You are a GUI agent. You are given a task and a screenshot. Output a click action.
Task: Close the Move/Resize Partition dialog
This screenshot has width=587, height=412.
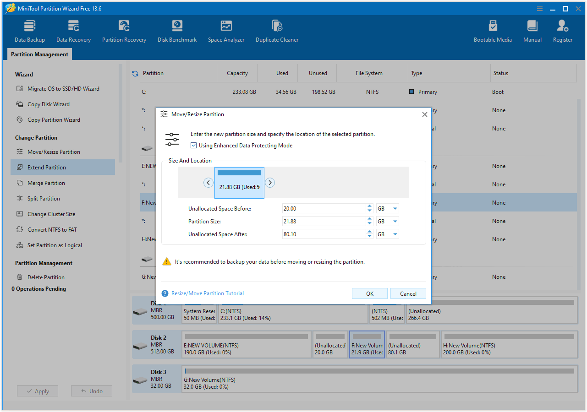coord(424,114)
